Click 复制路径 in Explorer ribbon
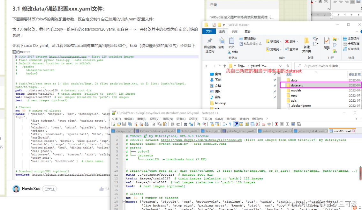 point(247,39)
